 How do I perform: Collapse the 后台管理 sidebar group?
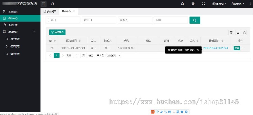coord(20,32)
